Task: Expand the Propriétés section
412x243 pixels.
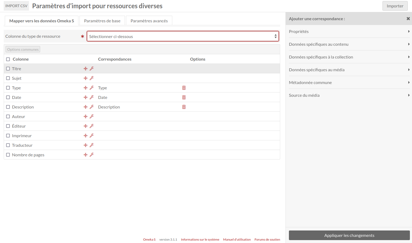Action: point(349,31)
